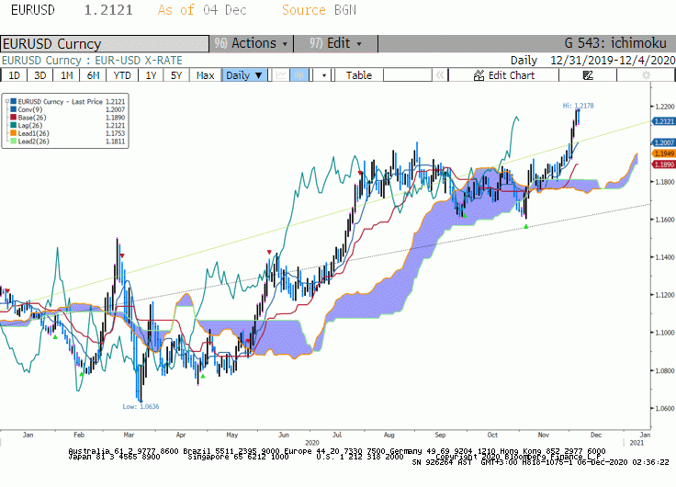
Task: Select the YTD range tab
Action: [122, 75]
